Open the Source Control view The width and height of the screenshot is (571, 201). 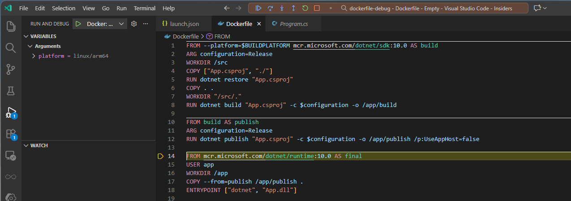[x=11, y=69]
